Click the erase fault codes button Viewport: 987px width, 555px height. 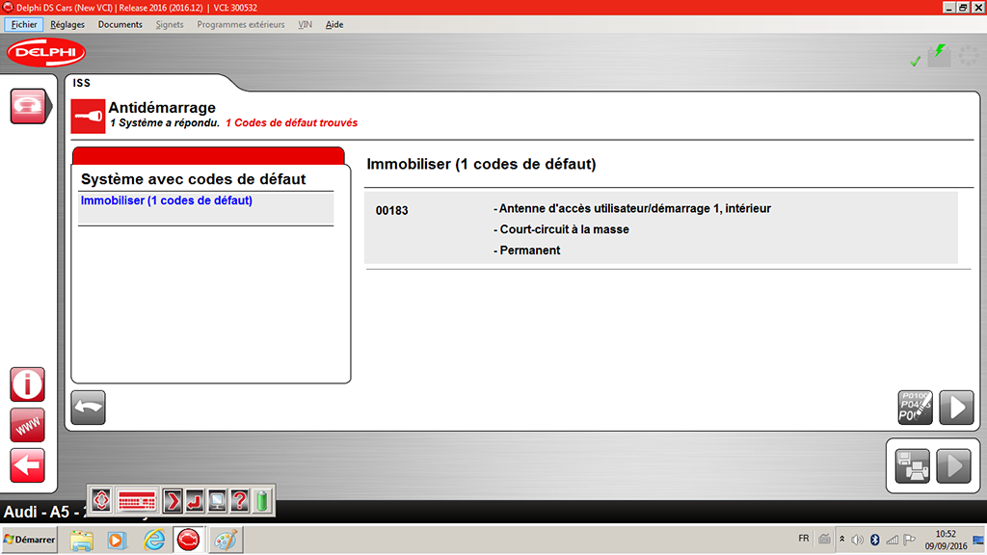915,408
